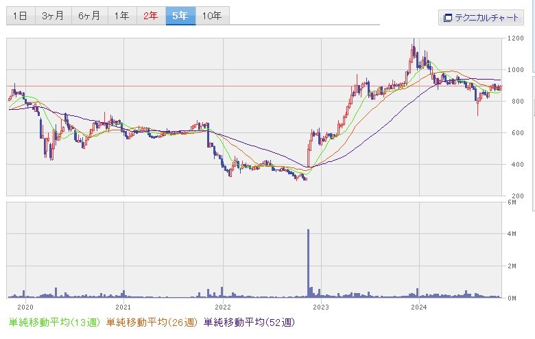The height and width of the screenshot is (339, 535).
Task: Click the 2024 year axis label
Action: [x=420, y=308]
